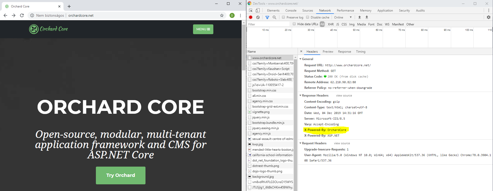493x191 pixels.
Task: Check Hide data URLs
Action: click(x=294, y=24)
